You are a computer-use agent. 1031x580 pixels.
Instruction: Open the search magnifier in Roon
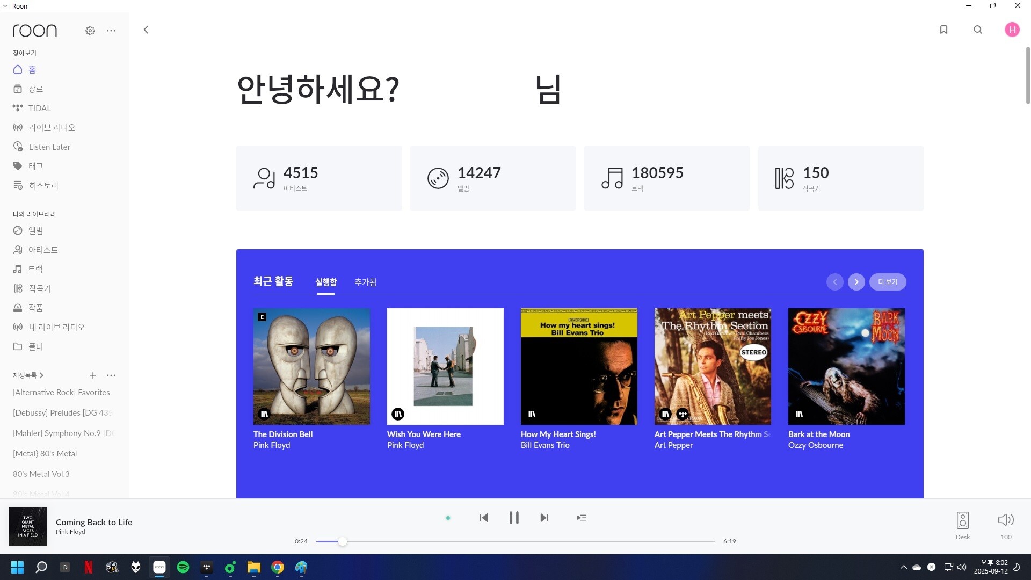[x=978, y=30]
